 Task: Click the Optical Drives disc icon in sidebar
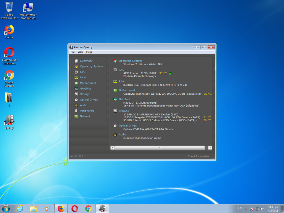coord(76,100)
